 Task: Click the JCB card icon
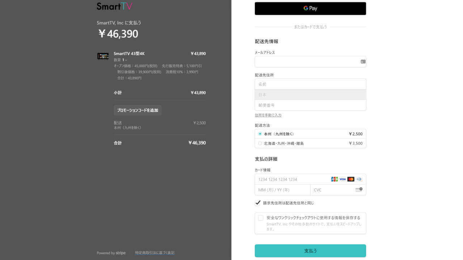[334, 179]
